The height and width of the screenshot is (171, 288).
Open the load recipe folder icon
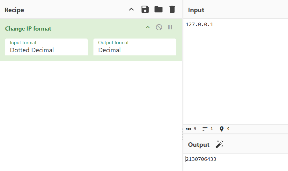point(159,9)
